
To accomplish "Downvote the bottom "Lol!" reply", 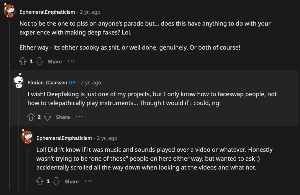I will pyautogui.click(x=56, y=181).
